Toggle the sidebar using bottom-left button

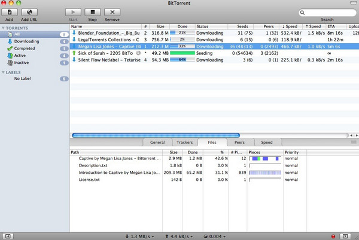(8, 235)
